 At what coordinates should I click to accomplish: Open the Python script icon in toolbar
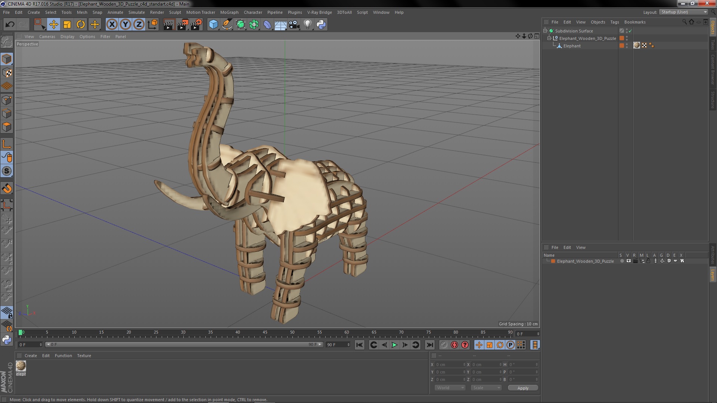point(321,25)
